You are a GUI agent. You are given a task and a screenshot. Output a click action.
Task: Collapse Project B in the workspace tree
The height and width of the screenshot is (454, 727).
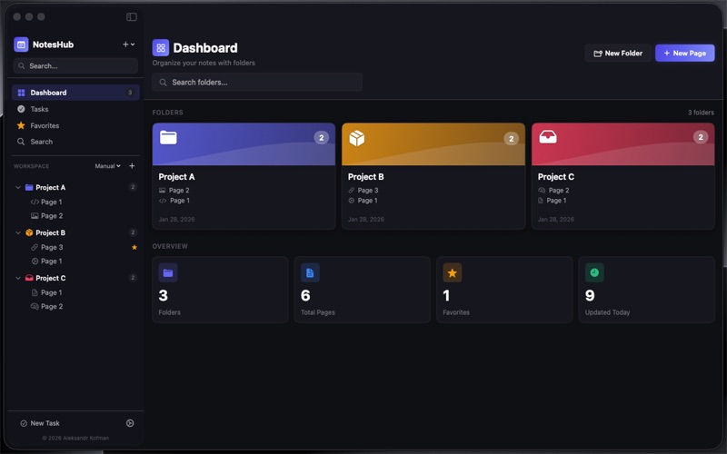(x=18, y=233)
